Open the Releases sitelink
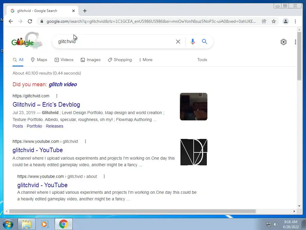The height and width of the screenshot is (230, 306). (x=54, y=126)
